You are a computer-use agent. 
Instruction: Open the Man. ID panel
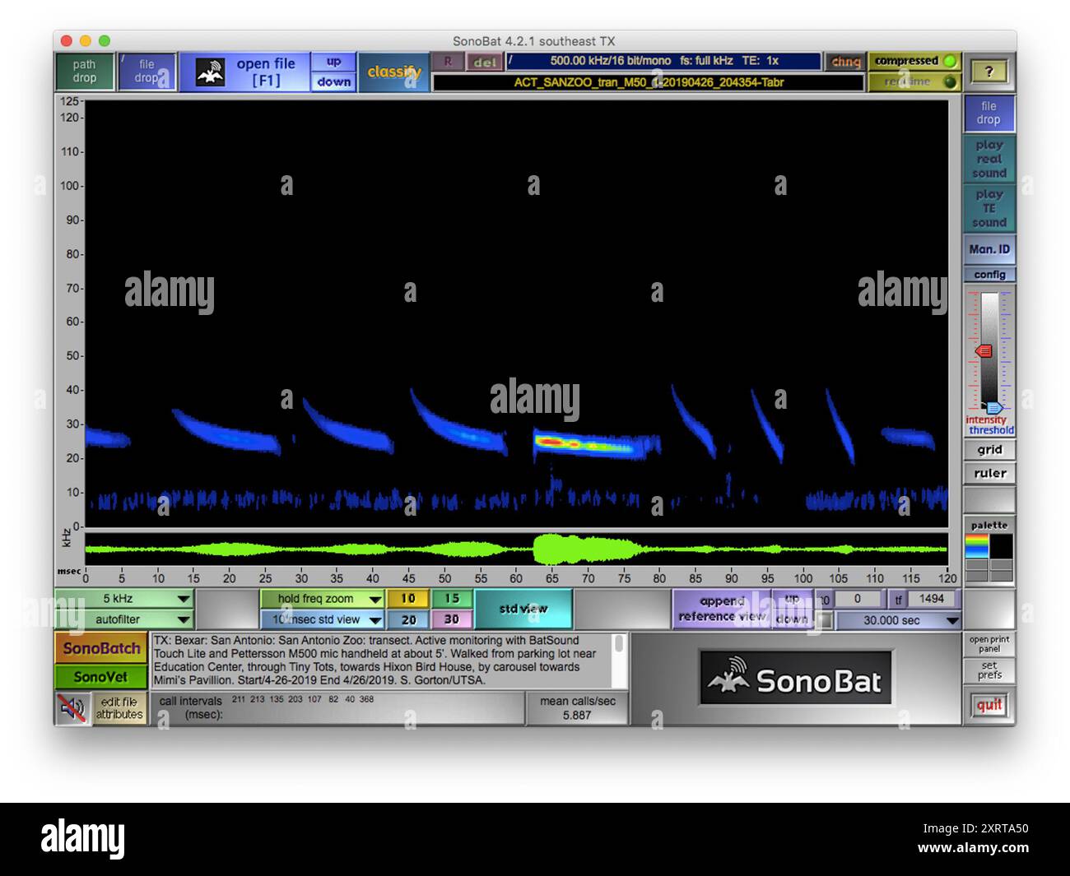click(989, 249)
